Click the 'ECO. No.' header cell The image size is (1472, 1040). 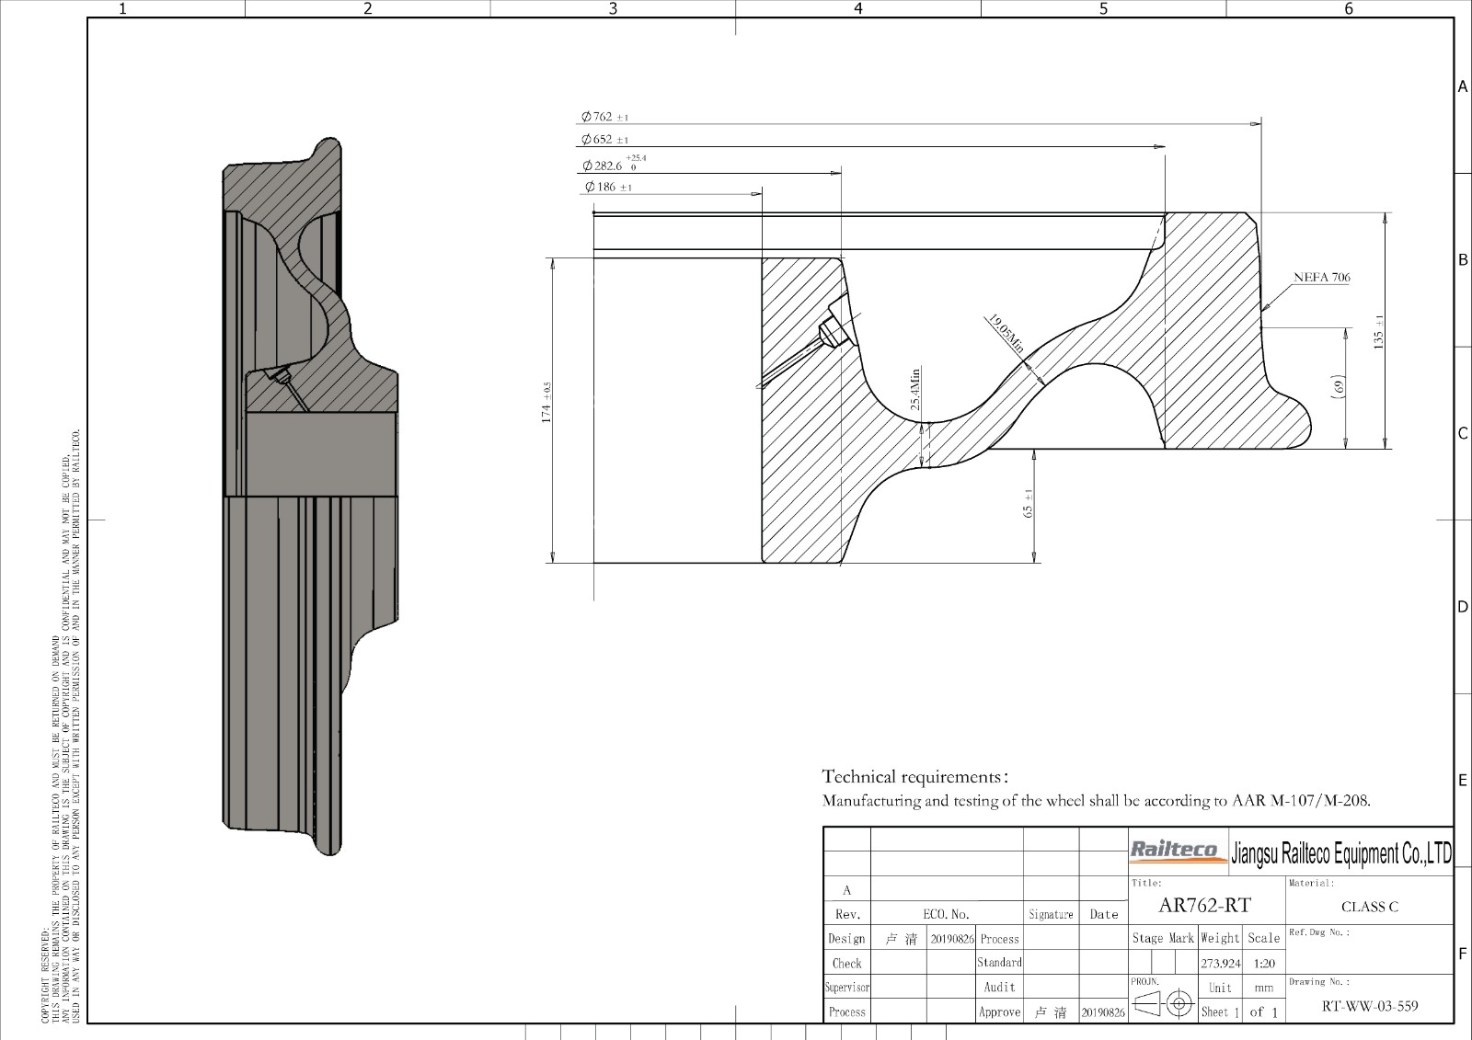(x=947, y=914)
